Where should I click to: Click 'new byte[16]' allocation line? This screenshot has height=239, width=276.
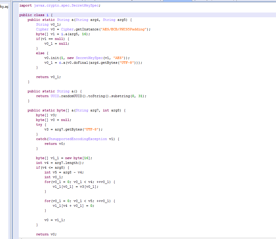(x=64, y=158)
